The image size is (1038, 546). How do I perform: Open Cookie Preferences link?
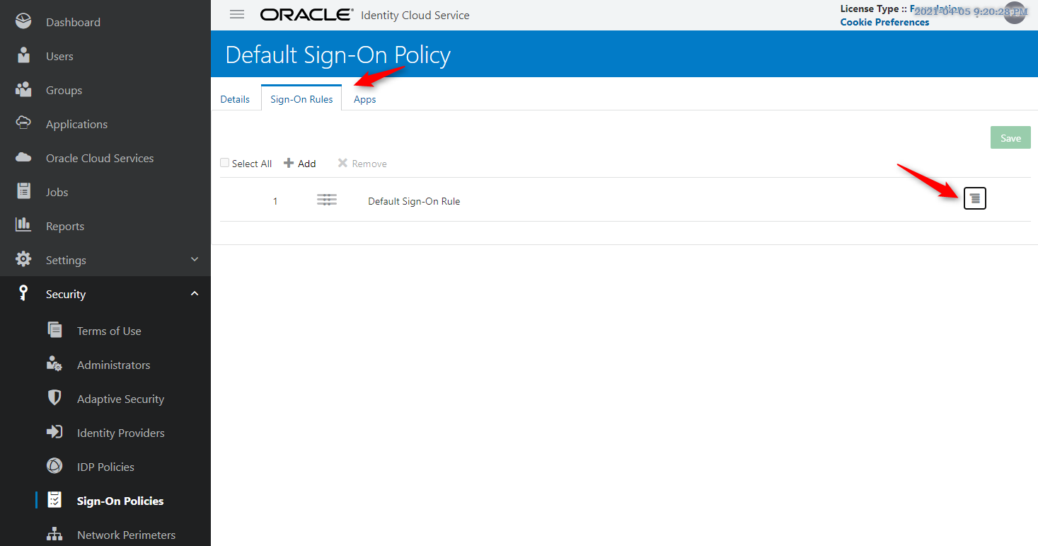884,22
